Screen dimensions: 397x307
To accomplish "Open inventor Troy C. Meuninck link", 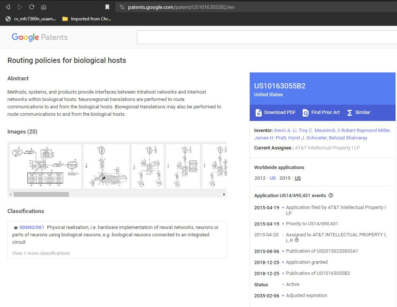I will 317,130.
